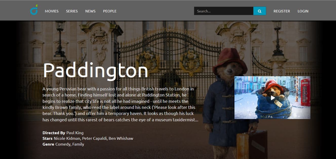The height and width of the screenshot is (159, 336).
Task: Open director Paul King's page
Action: 75,133
